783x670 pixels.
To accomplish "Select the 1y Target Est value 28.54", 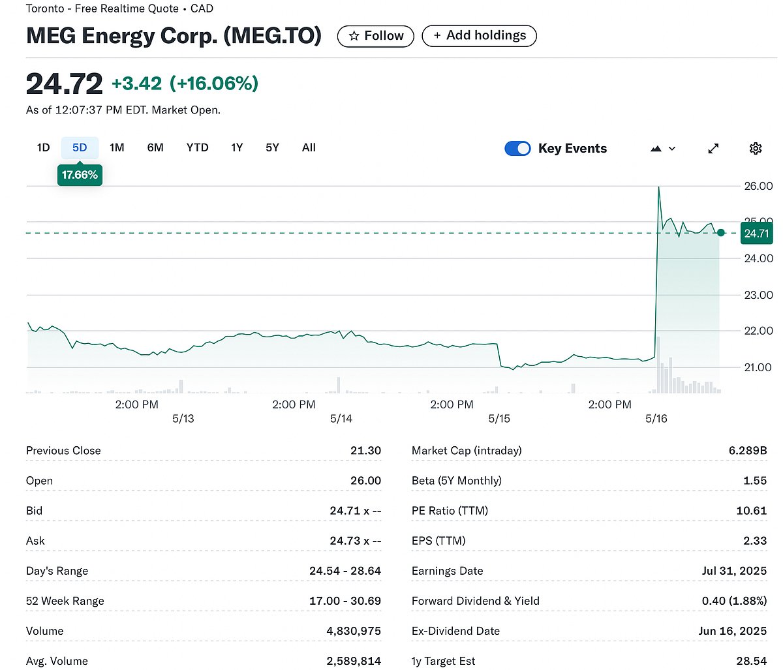I will click(749, 660).
